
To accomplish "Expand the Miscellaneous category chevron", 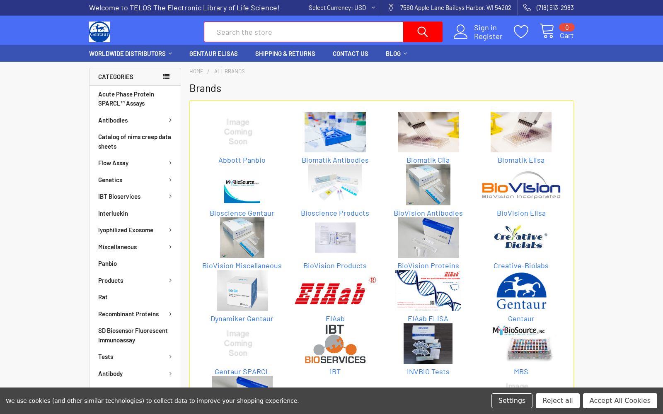I will click(170, 247).
